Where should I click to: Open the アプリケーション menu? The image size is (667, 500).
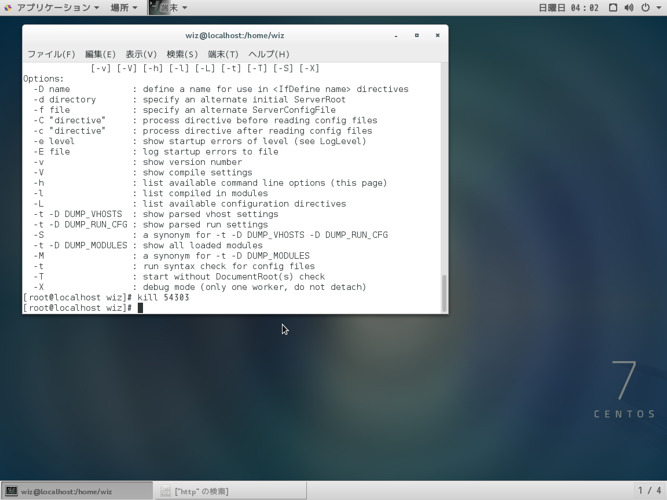(x=58, y=8)
